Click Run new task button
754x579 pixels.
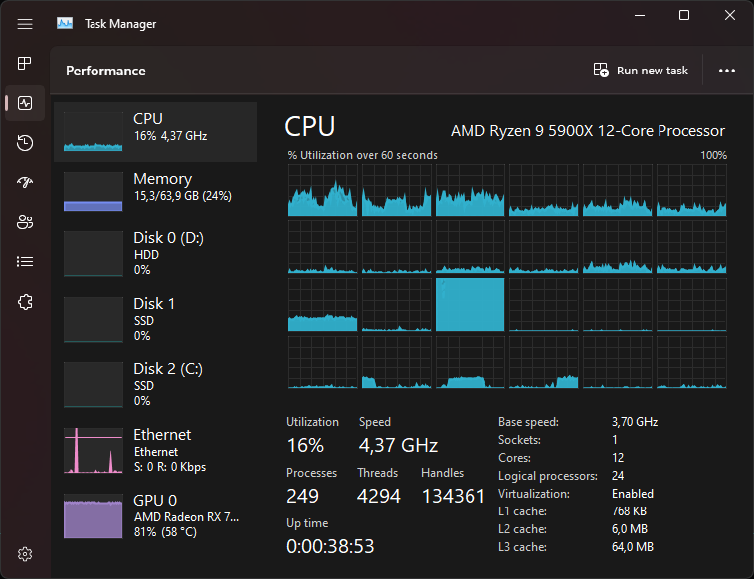tap(641, 71)
